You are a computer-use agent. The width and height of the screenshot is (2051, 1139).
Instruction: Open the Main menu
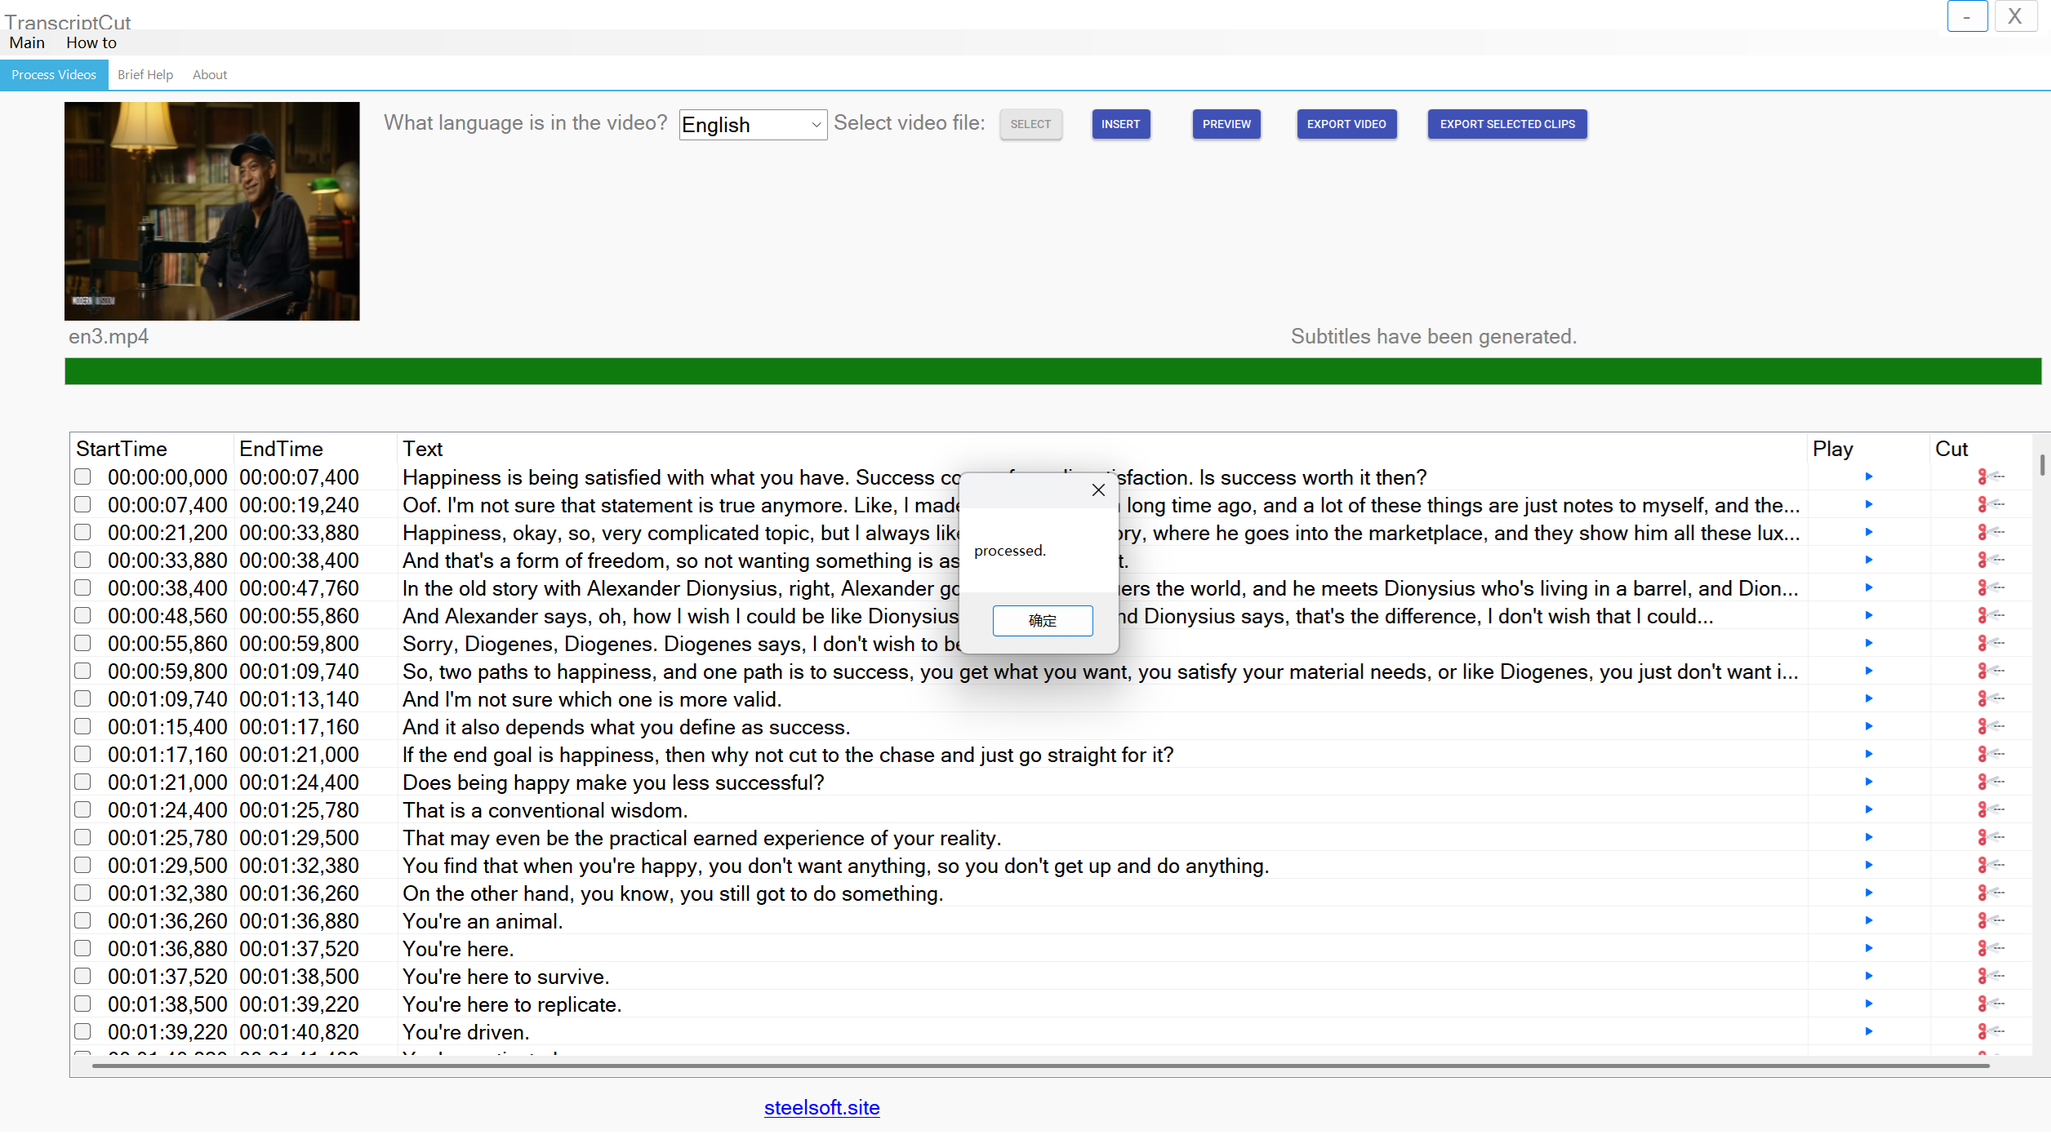coord(27,43)
